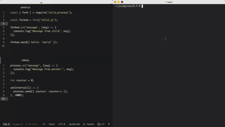Click line number 1 in parent.js gutter
Screen dimensions: 225x127
point(4,13)
